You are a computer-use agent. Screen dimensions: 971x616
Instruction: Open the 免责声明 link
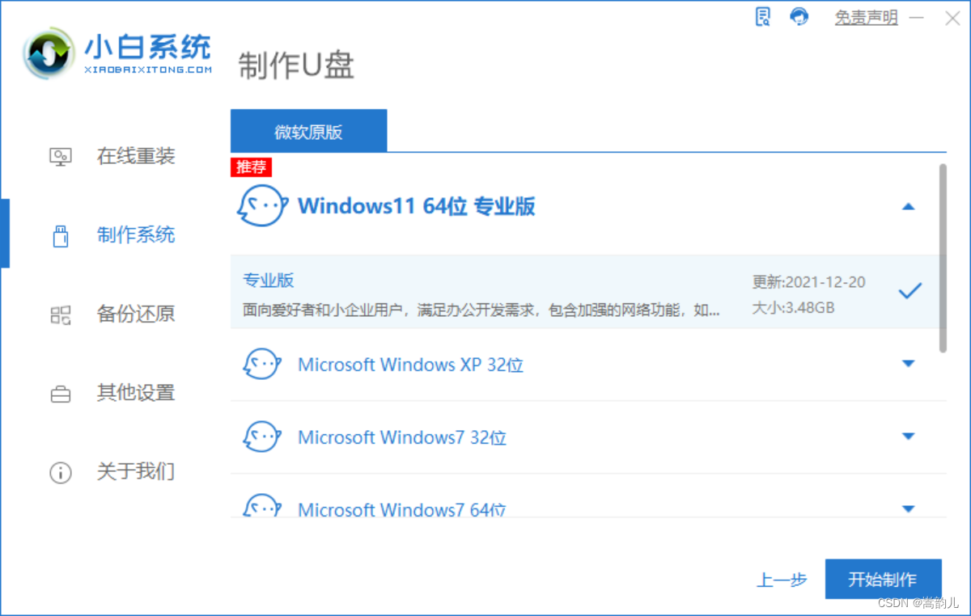(866, 17)
